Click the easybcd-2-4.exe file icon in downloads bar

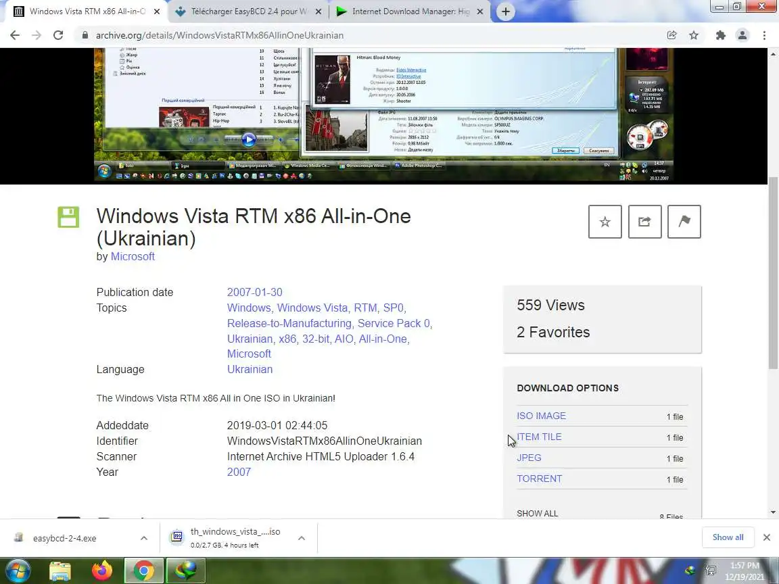point(19,538)
